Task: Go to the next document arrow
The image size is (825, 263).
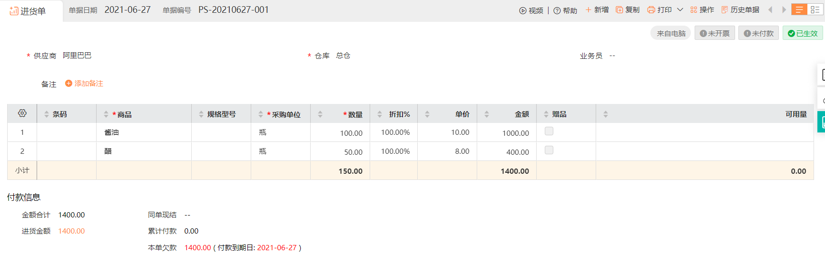Action: point(784,10)
